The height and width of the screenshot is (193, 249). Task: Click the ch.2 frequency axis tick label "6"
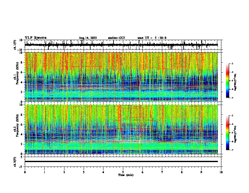coord(22,125)
